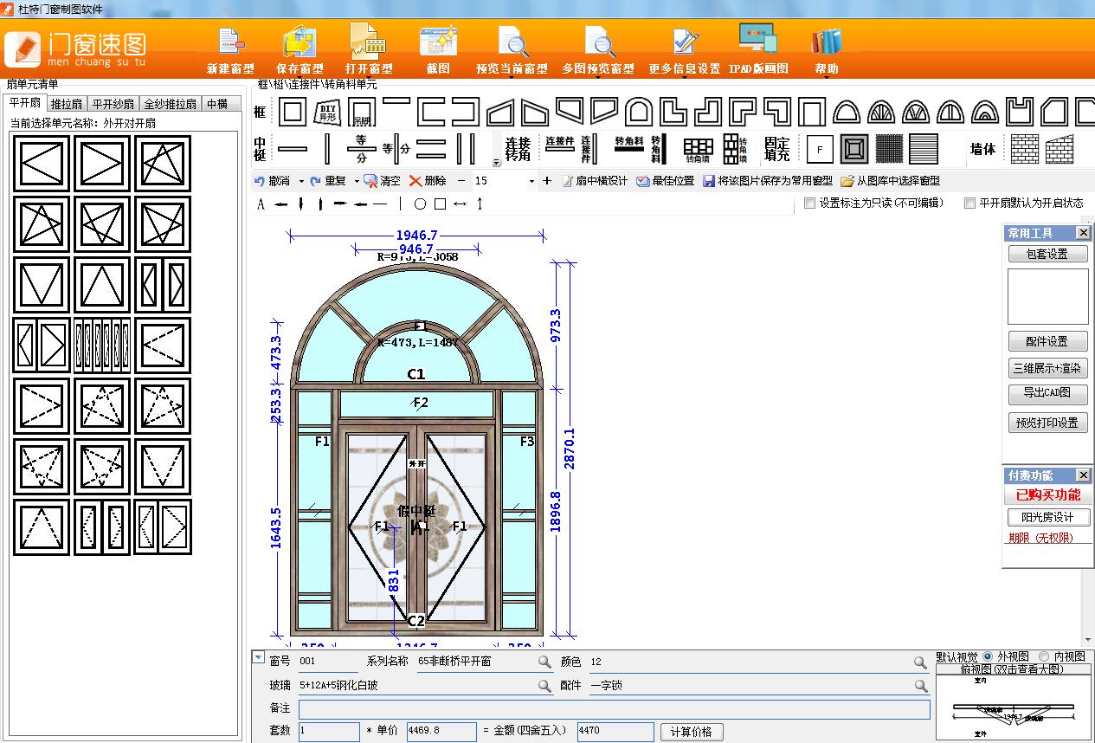Switch to the 平开扇 tab
The width and height of the screenshot is (1095, 743).
[25, 103]
